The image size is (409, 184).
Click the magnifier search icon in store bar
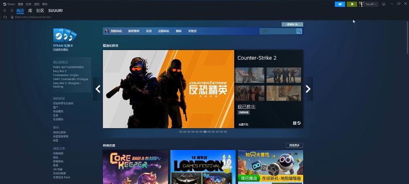[299, 31]
